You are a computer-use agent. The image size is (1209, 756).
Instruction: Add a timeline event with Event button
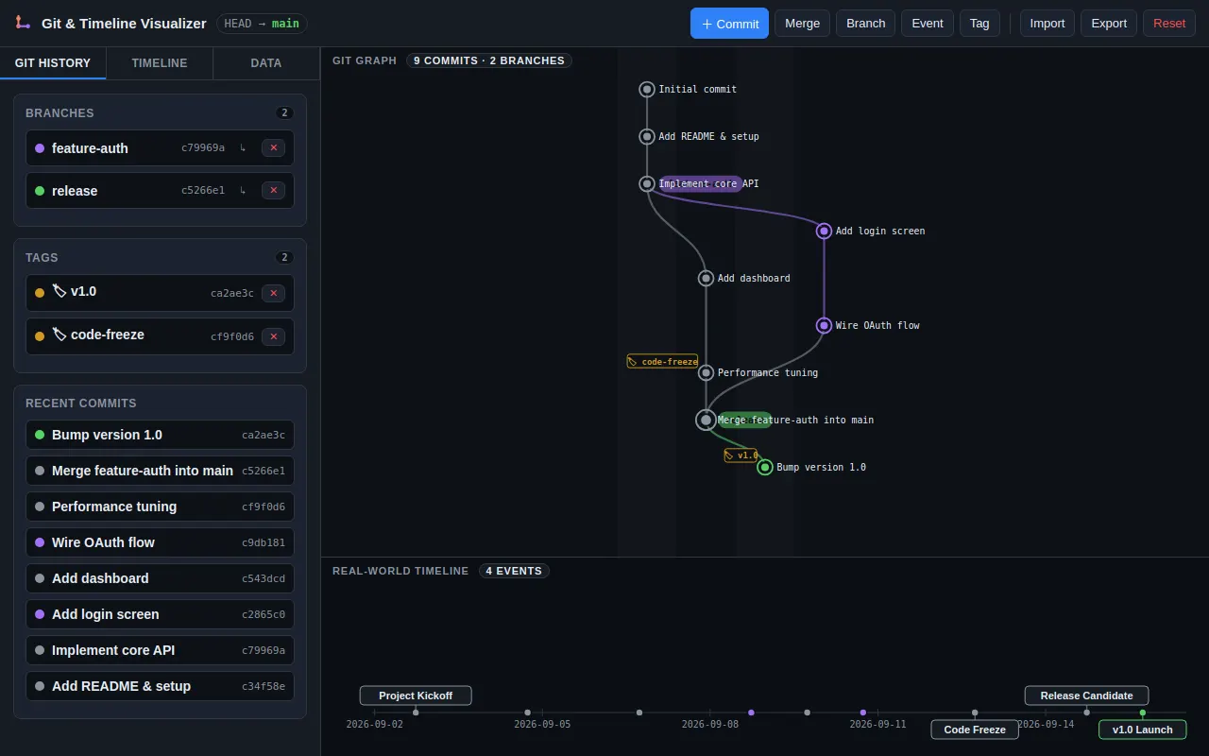coord(928,23)
